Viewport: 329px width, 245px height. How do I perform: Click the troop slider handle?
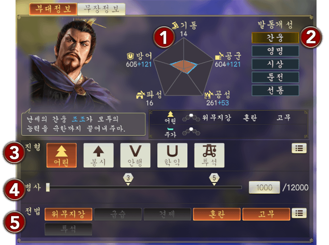(x=48, y=187)
